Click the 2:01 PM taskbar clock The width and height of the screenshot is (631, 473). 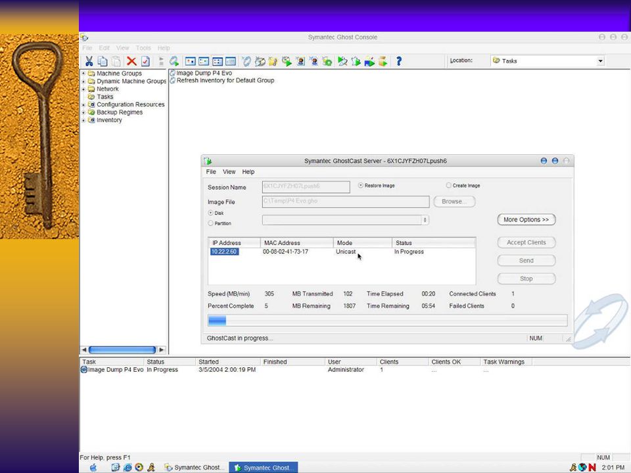pyautogui.click(x=613, y=467)
